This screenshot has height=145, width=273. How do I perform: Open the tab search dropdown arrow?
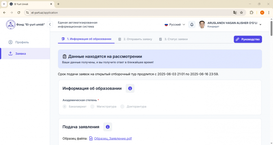pyautogui.click(x=4, y=4)
